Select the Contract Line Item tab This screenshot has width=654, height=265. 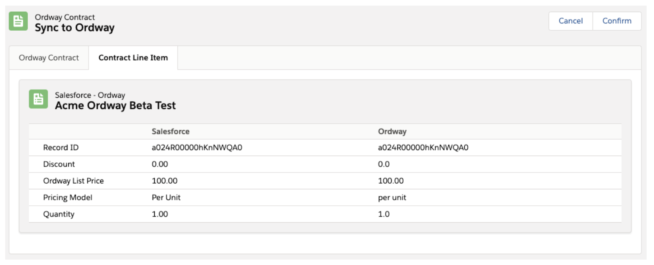coord(133,57)
